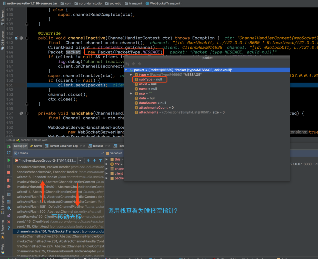The width and height of the screenshot is (318, 259).
Task: Toggle Mute Breakpoints icon
Action: tap(9, 186)
